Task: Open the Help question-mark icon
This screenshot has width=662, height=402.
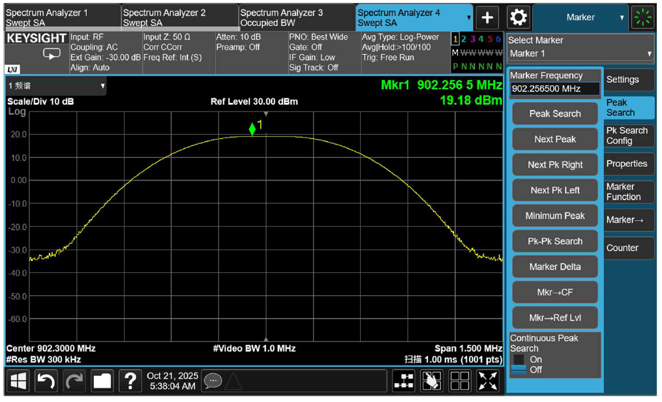Action: 130,380
